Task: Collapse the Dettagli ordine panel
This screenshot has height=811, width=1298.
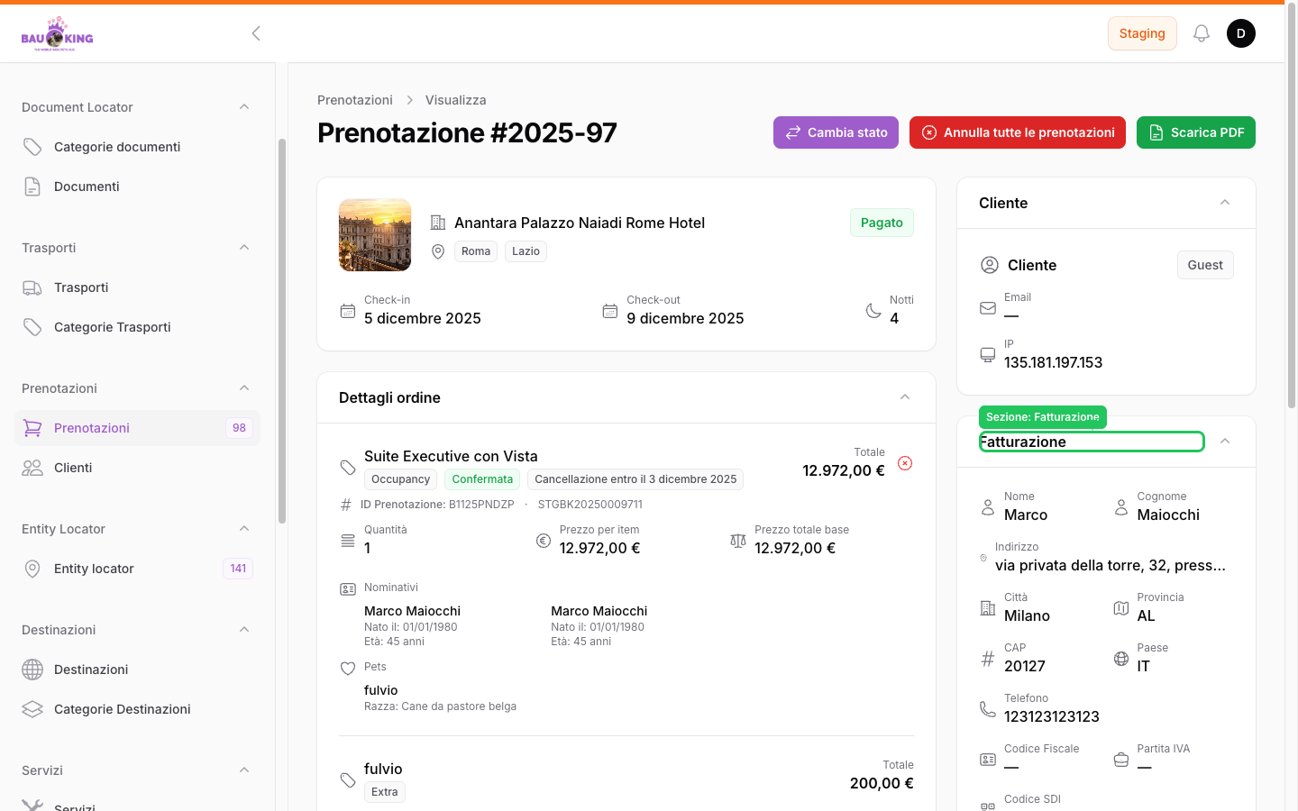Action: 905,397
